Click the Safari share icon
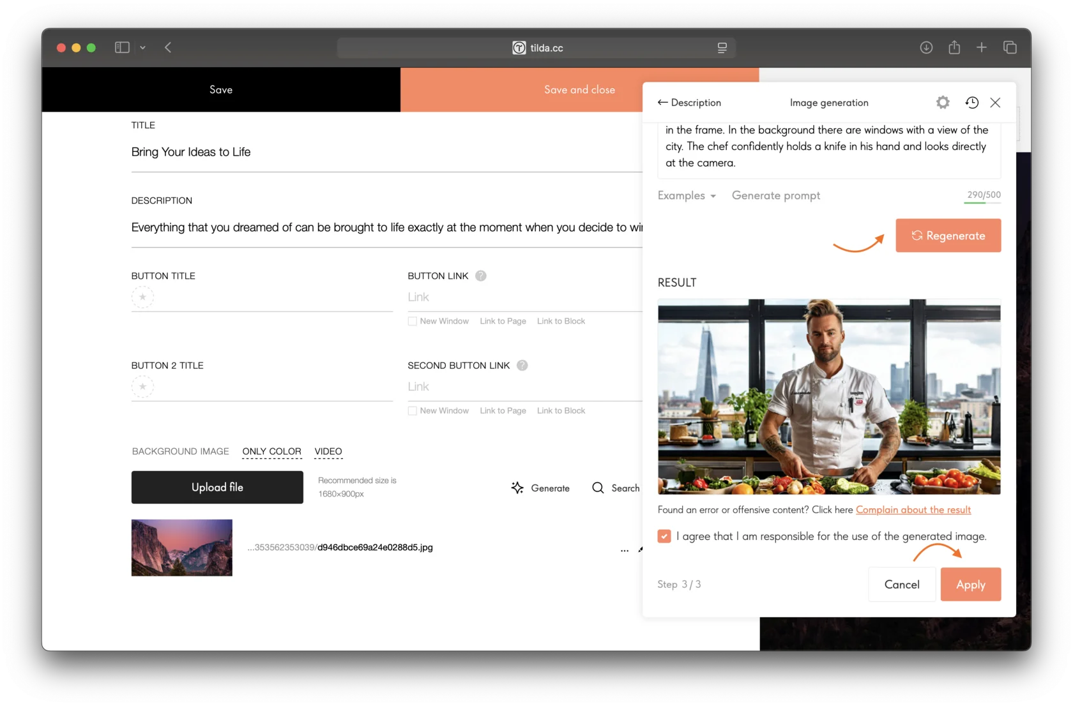This screenshot has width=1073, height=706. tap(954, 47)
